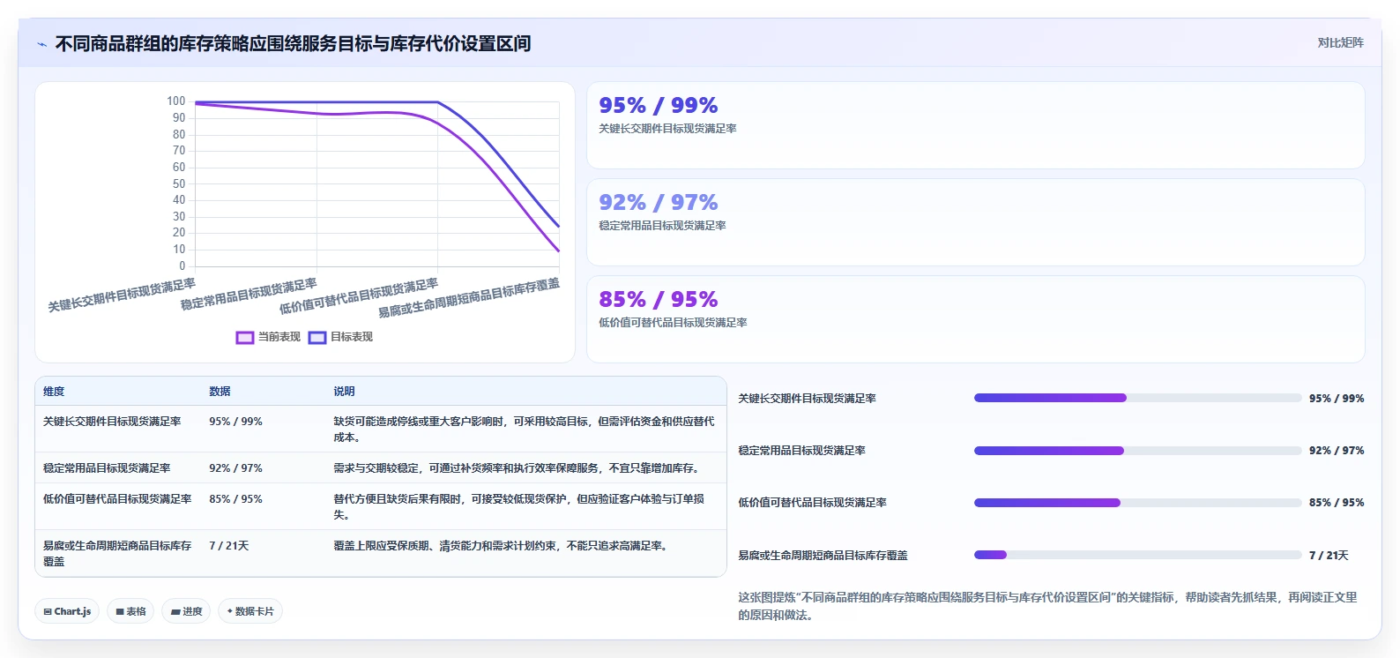Click the progress label 低价值可替代品目标现货满足率
The width and height of the screenshot is (1400, 658).
click(x=812, y=503)
